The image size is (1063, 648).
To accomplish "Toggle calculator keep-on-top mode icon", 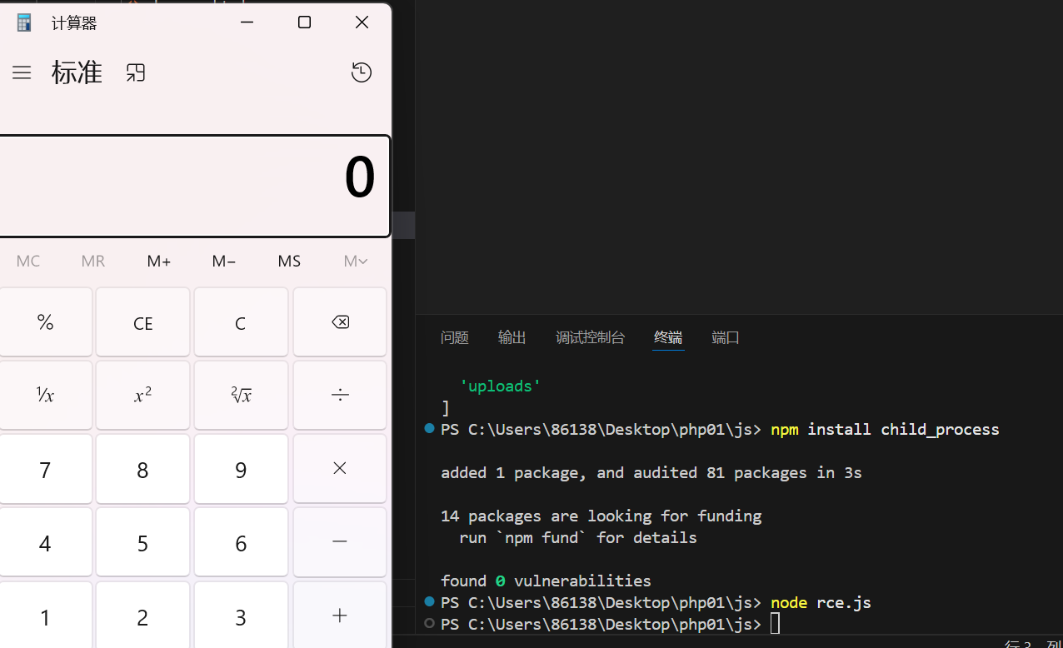I will (x=136, y=72).
